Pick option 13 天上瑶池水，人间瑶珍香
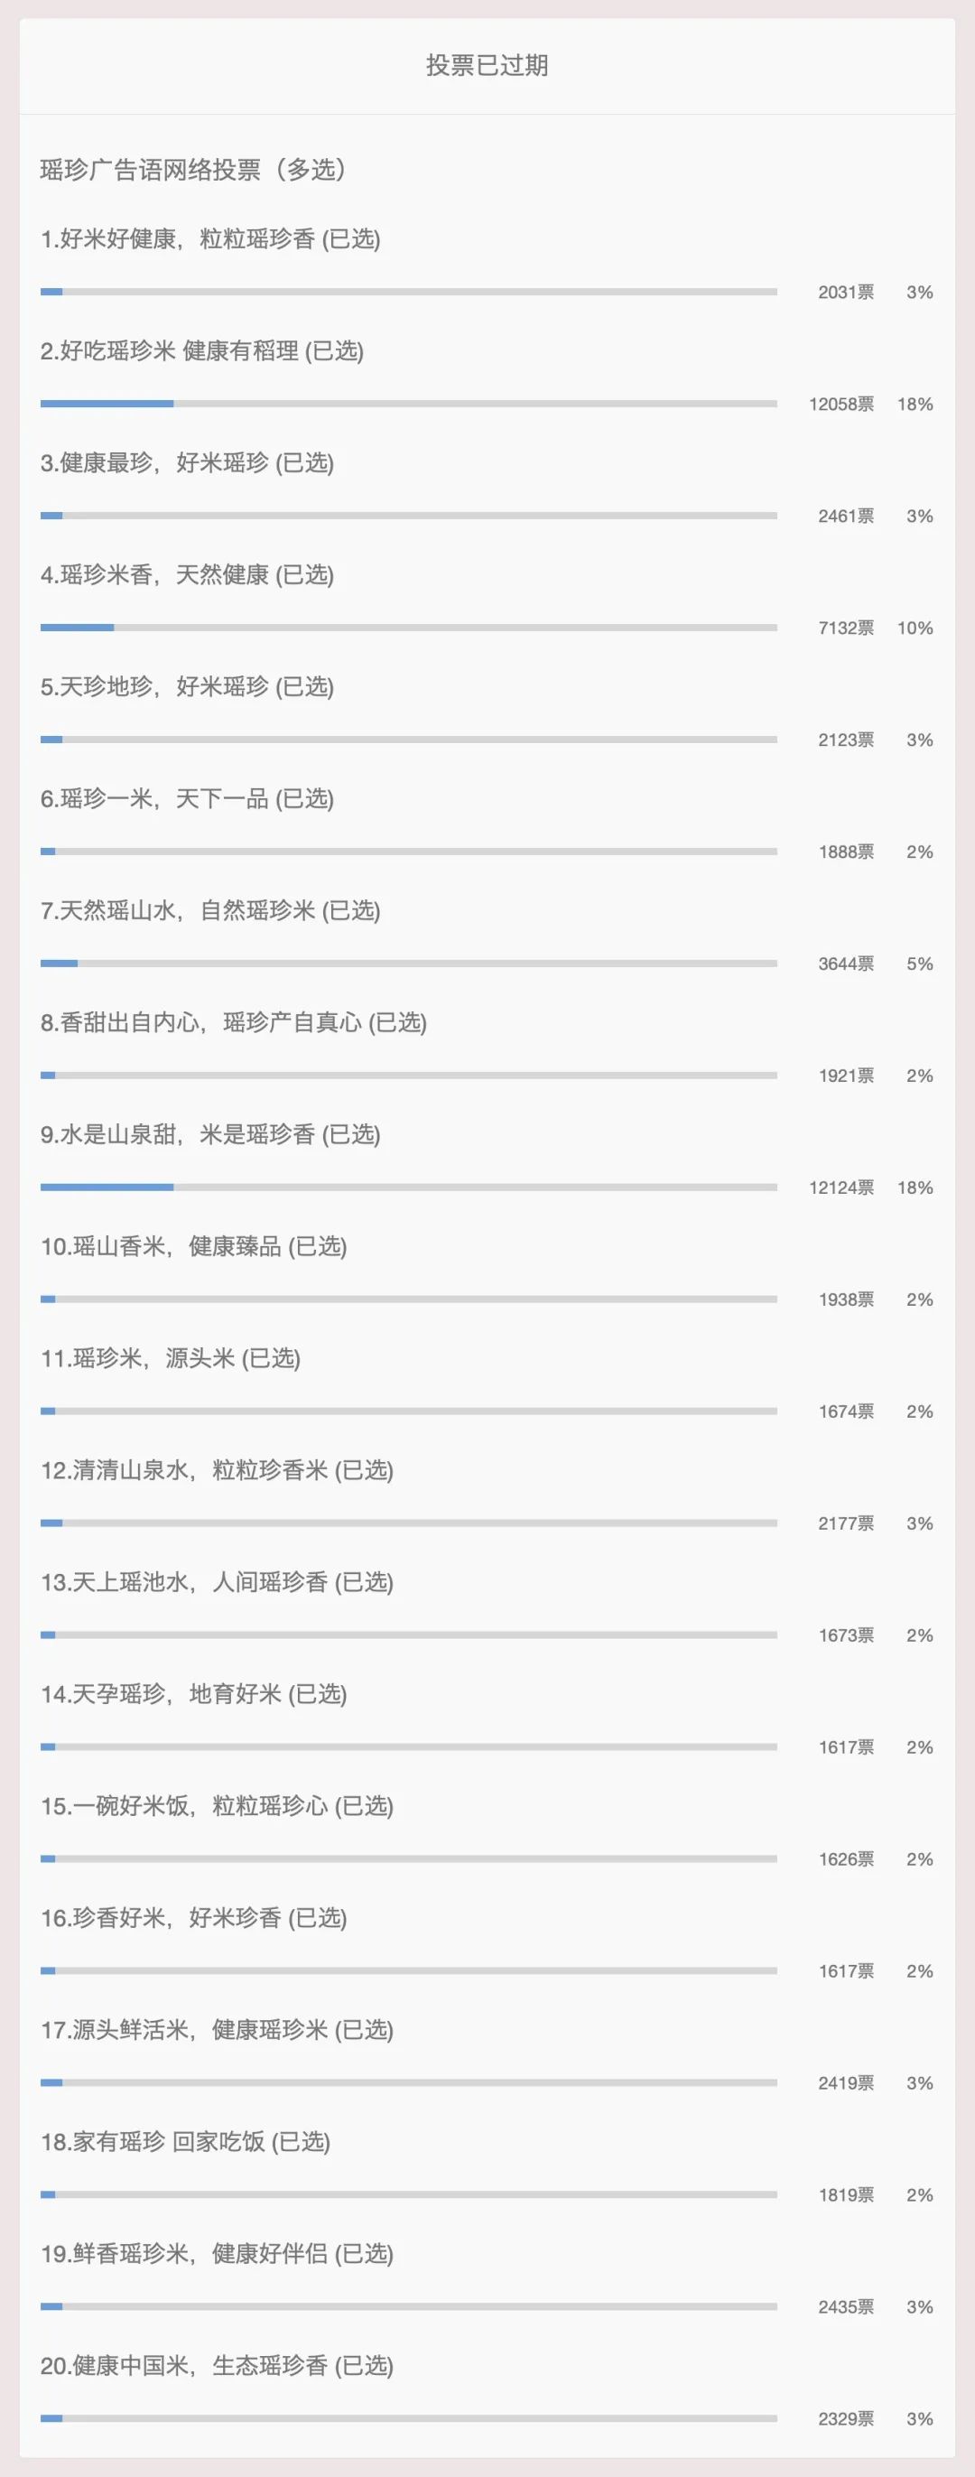This screenshot has width=975, height=2477. [217, 1583]
